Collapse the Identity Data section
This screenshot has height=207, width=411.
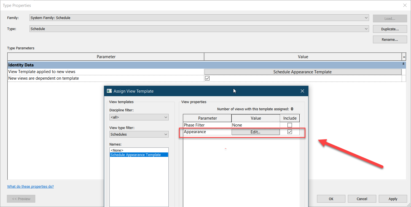[x=403, y=63]
